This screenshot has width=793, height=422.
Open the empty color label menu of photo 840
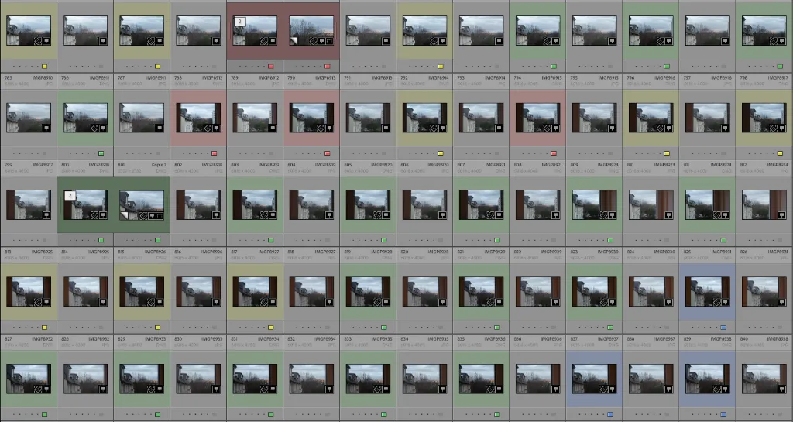pos(781,414)
